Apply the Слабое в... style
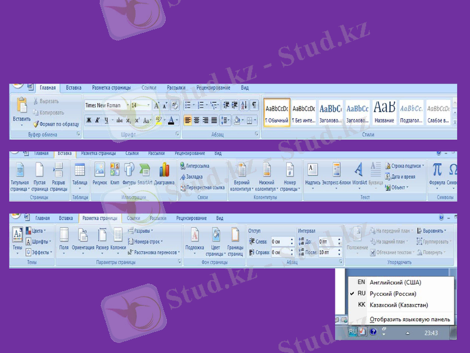This screenshot has height=353, width=470. 438,113
